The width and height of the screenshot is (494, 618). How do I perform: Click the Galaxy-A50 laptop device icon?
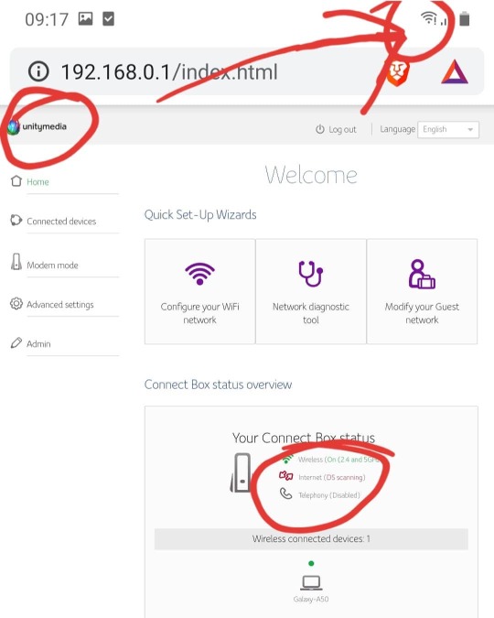pyautogui.click(x=311, y=582)
